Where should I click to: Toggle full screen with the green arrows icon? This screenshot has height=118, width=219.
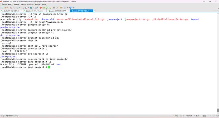pyautogui.click(x=47, y=8)
